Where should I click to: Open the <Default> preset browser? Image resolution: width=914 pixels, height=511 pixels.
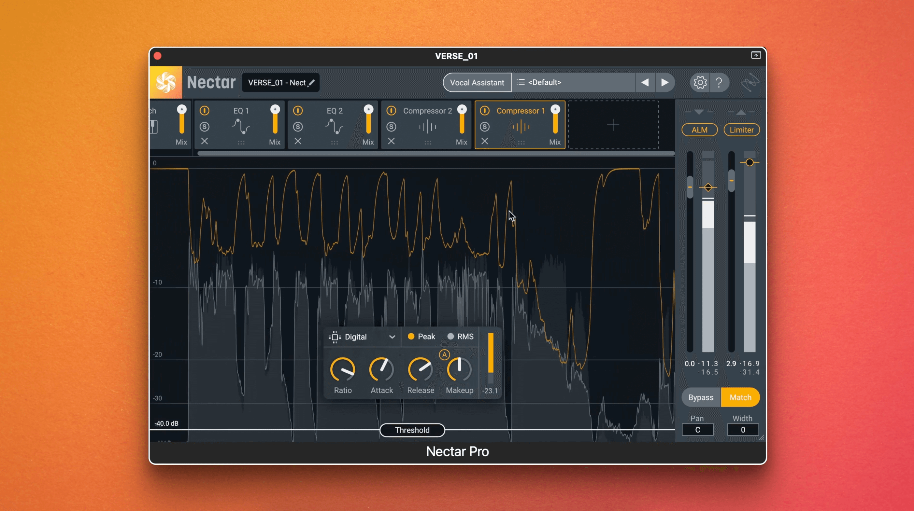click(573, 82)
